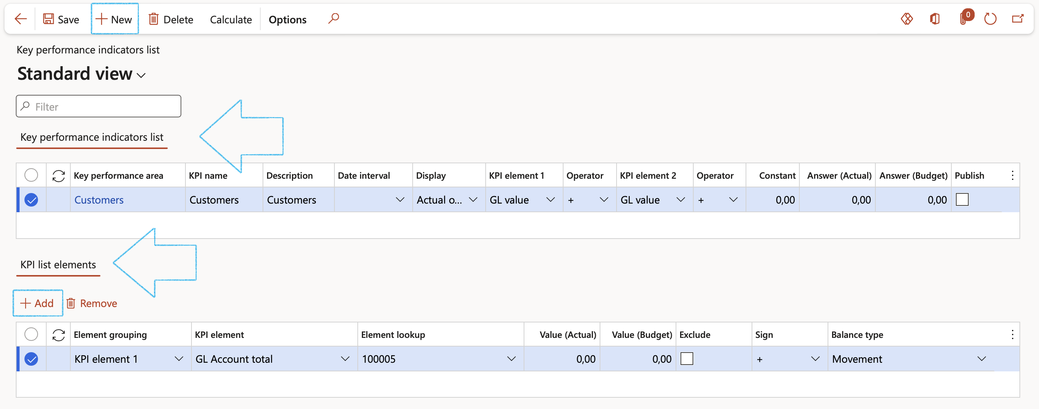Refresh icon in the KPI list grid header
The width and height of the screenshot is (1039, 409).
pyautogui.click(x=58, y=176)
